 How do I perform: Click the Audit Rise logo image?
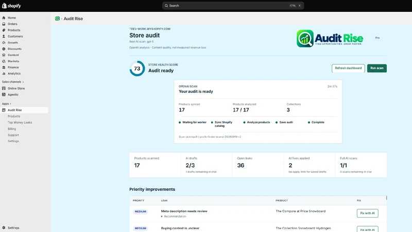coord(330,38)
